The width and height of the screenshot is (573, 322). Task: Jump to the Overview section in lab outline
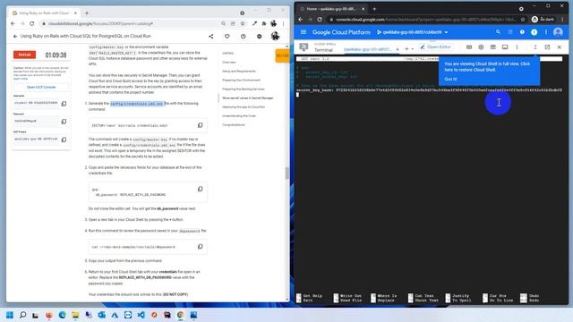229,62
